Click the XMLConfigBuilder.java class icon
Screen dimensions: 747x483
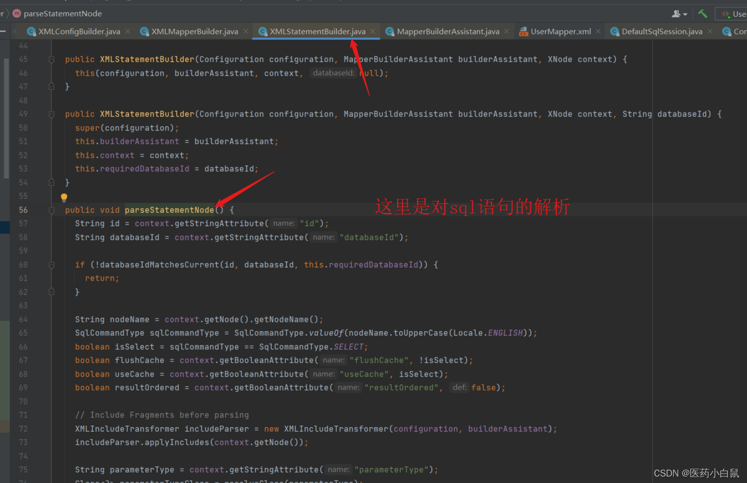point(31,31)
